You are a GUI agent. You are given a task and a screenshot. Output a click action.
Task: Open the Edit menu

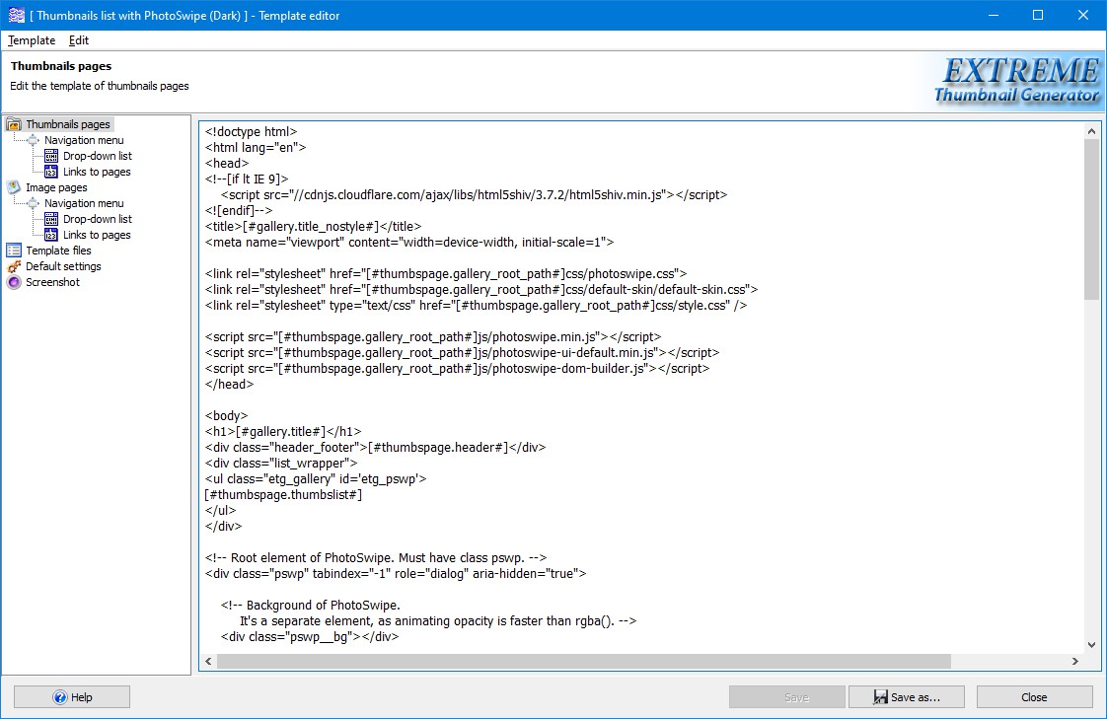(78, 40)
